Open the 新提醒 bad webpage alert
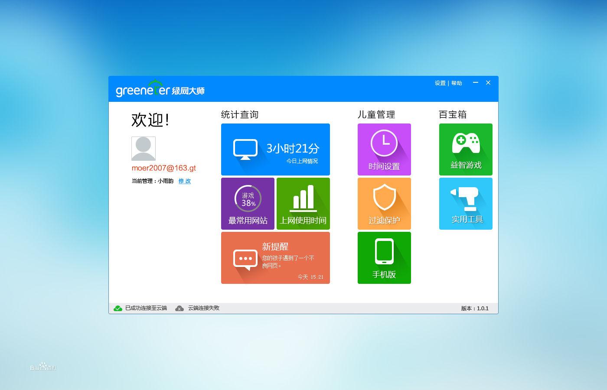This screenshot has height=390, width=607. (x=275, y=258)
